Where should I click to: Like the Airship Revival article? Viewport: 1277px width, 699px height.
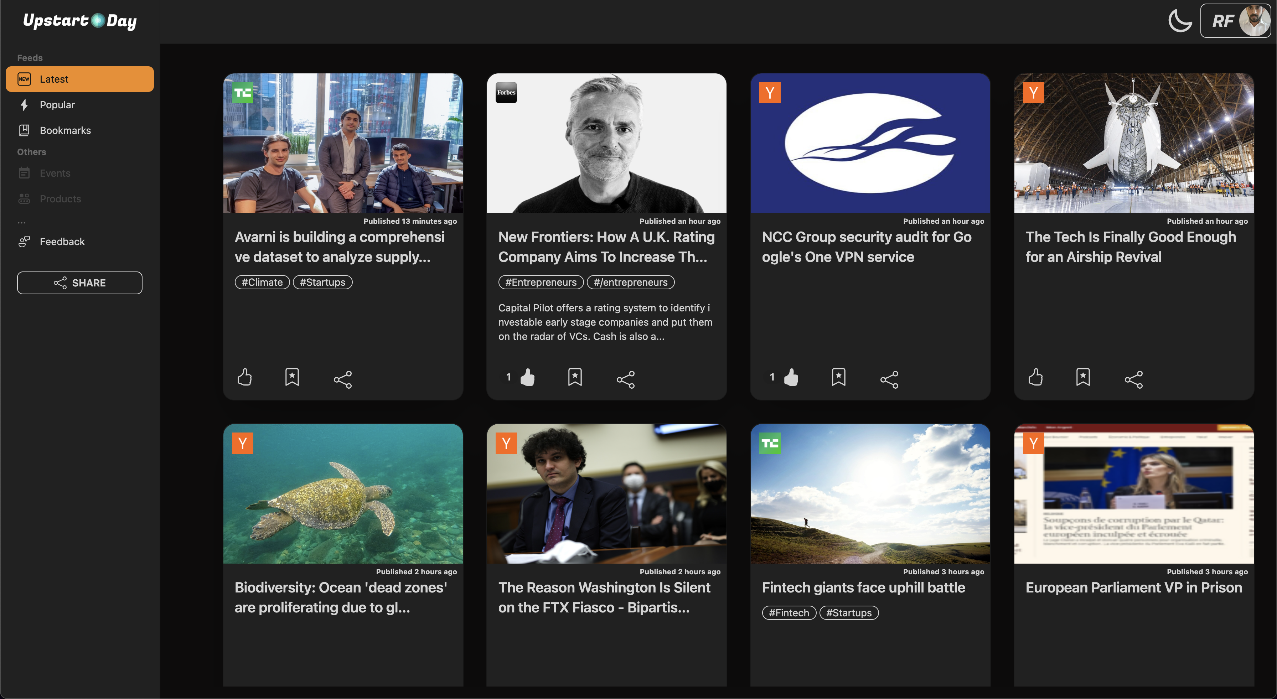tap(1035, 377)
